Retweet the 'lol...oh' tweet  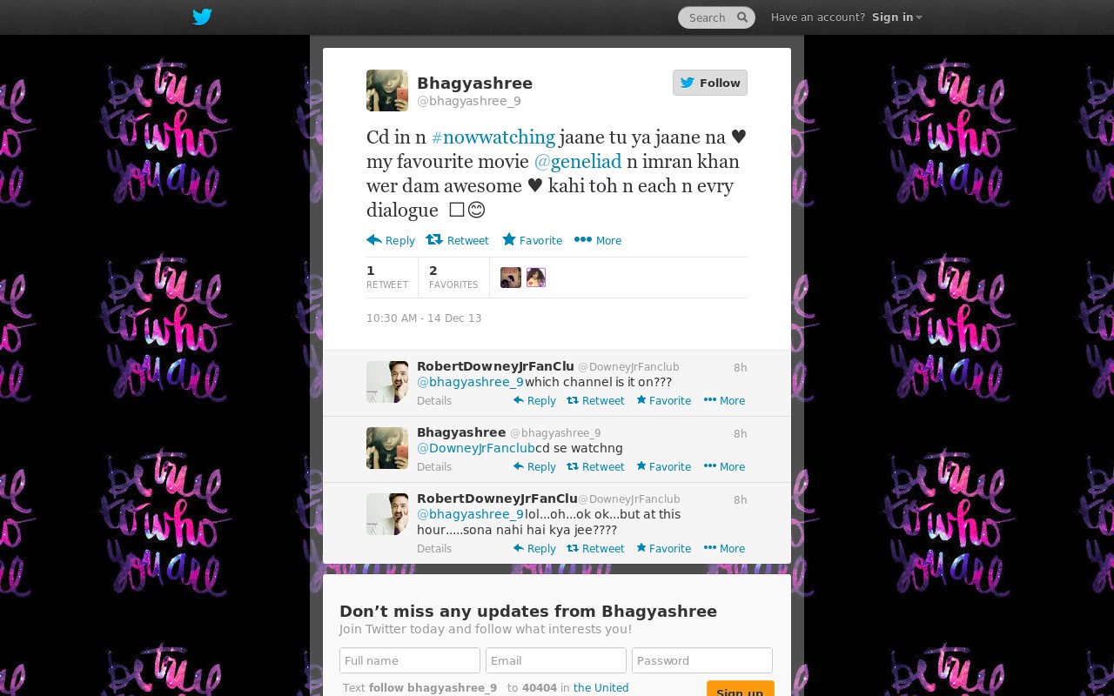tap(595, 549)
